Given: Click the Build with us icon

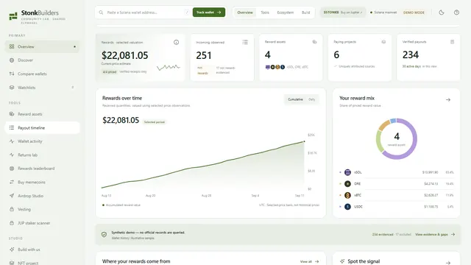Looking at the screenshot, I should [12, 250].
